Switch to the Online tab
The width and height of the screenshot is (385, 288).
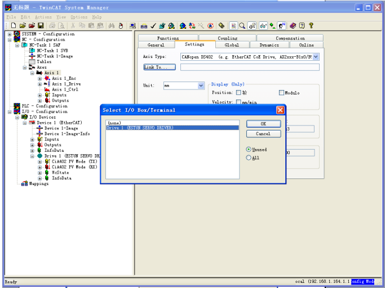point(307,45)
